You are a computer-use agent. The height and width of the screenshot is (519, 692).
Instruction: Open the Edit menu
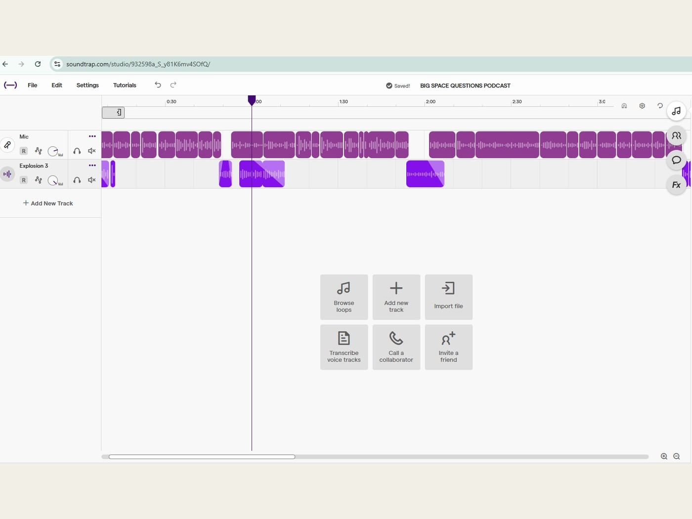click(x=57, y=85)
